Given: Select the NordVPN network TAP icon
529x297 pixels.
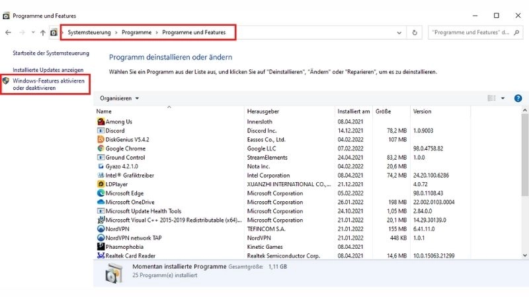Looking at the screenshot, I should pyautogui.click(x=101, y=238).
